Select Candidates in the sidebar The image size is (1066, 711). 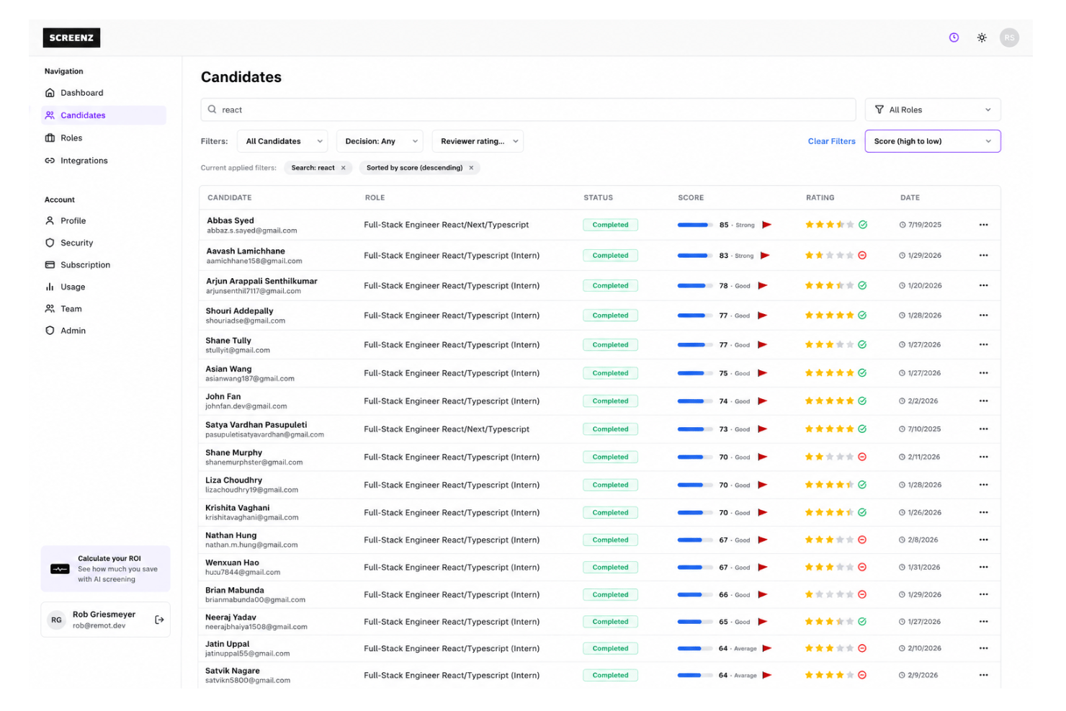(104, 115)
